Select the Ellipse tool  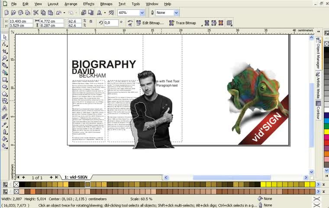pos(5,87)
